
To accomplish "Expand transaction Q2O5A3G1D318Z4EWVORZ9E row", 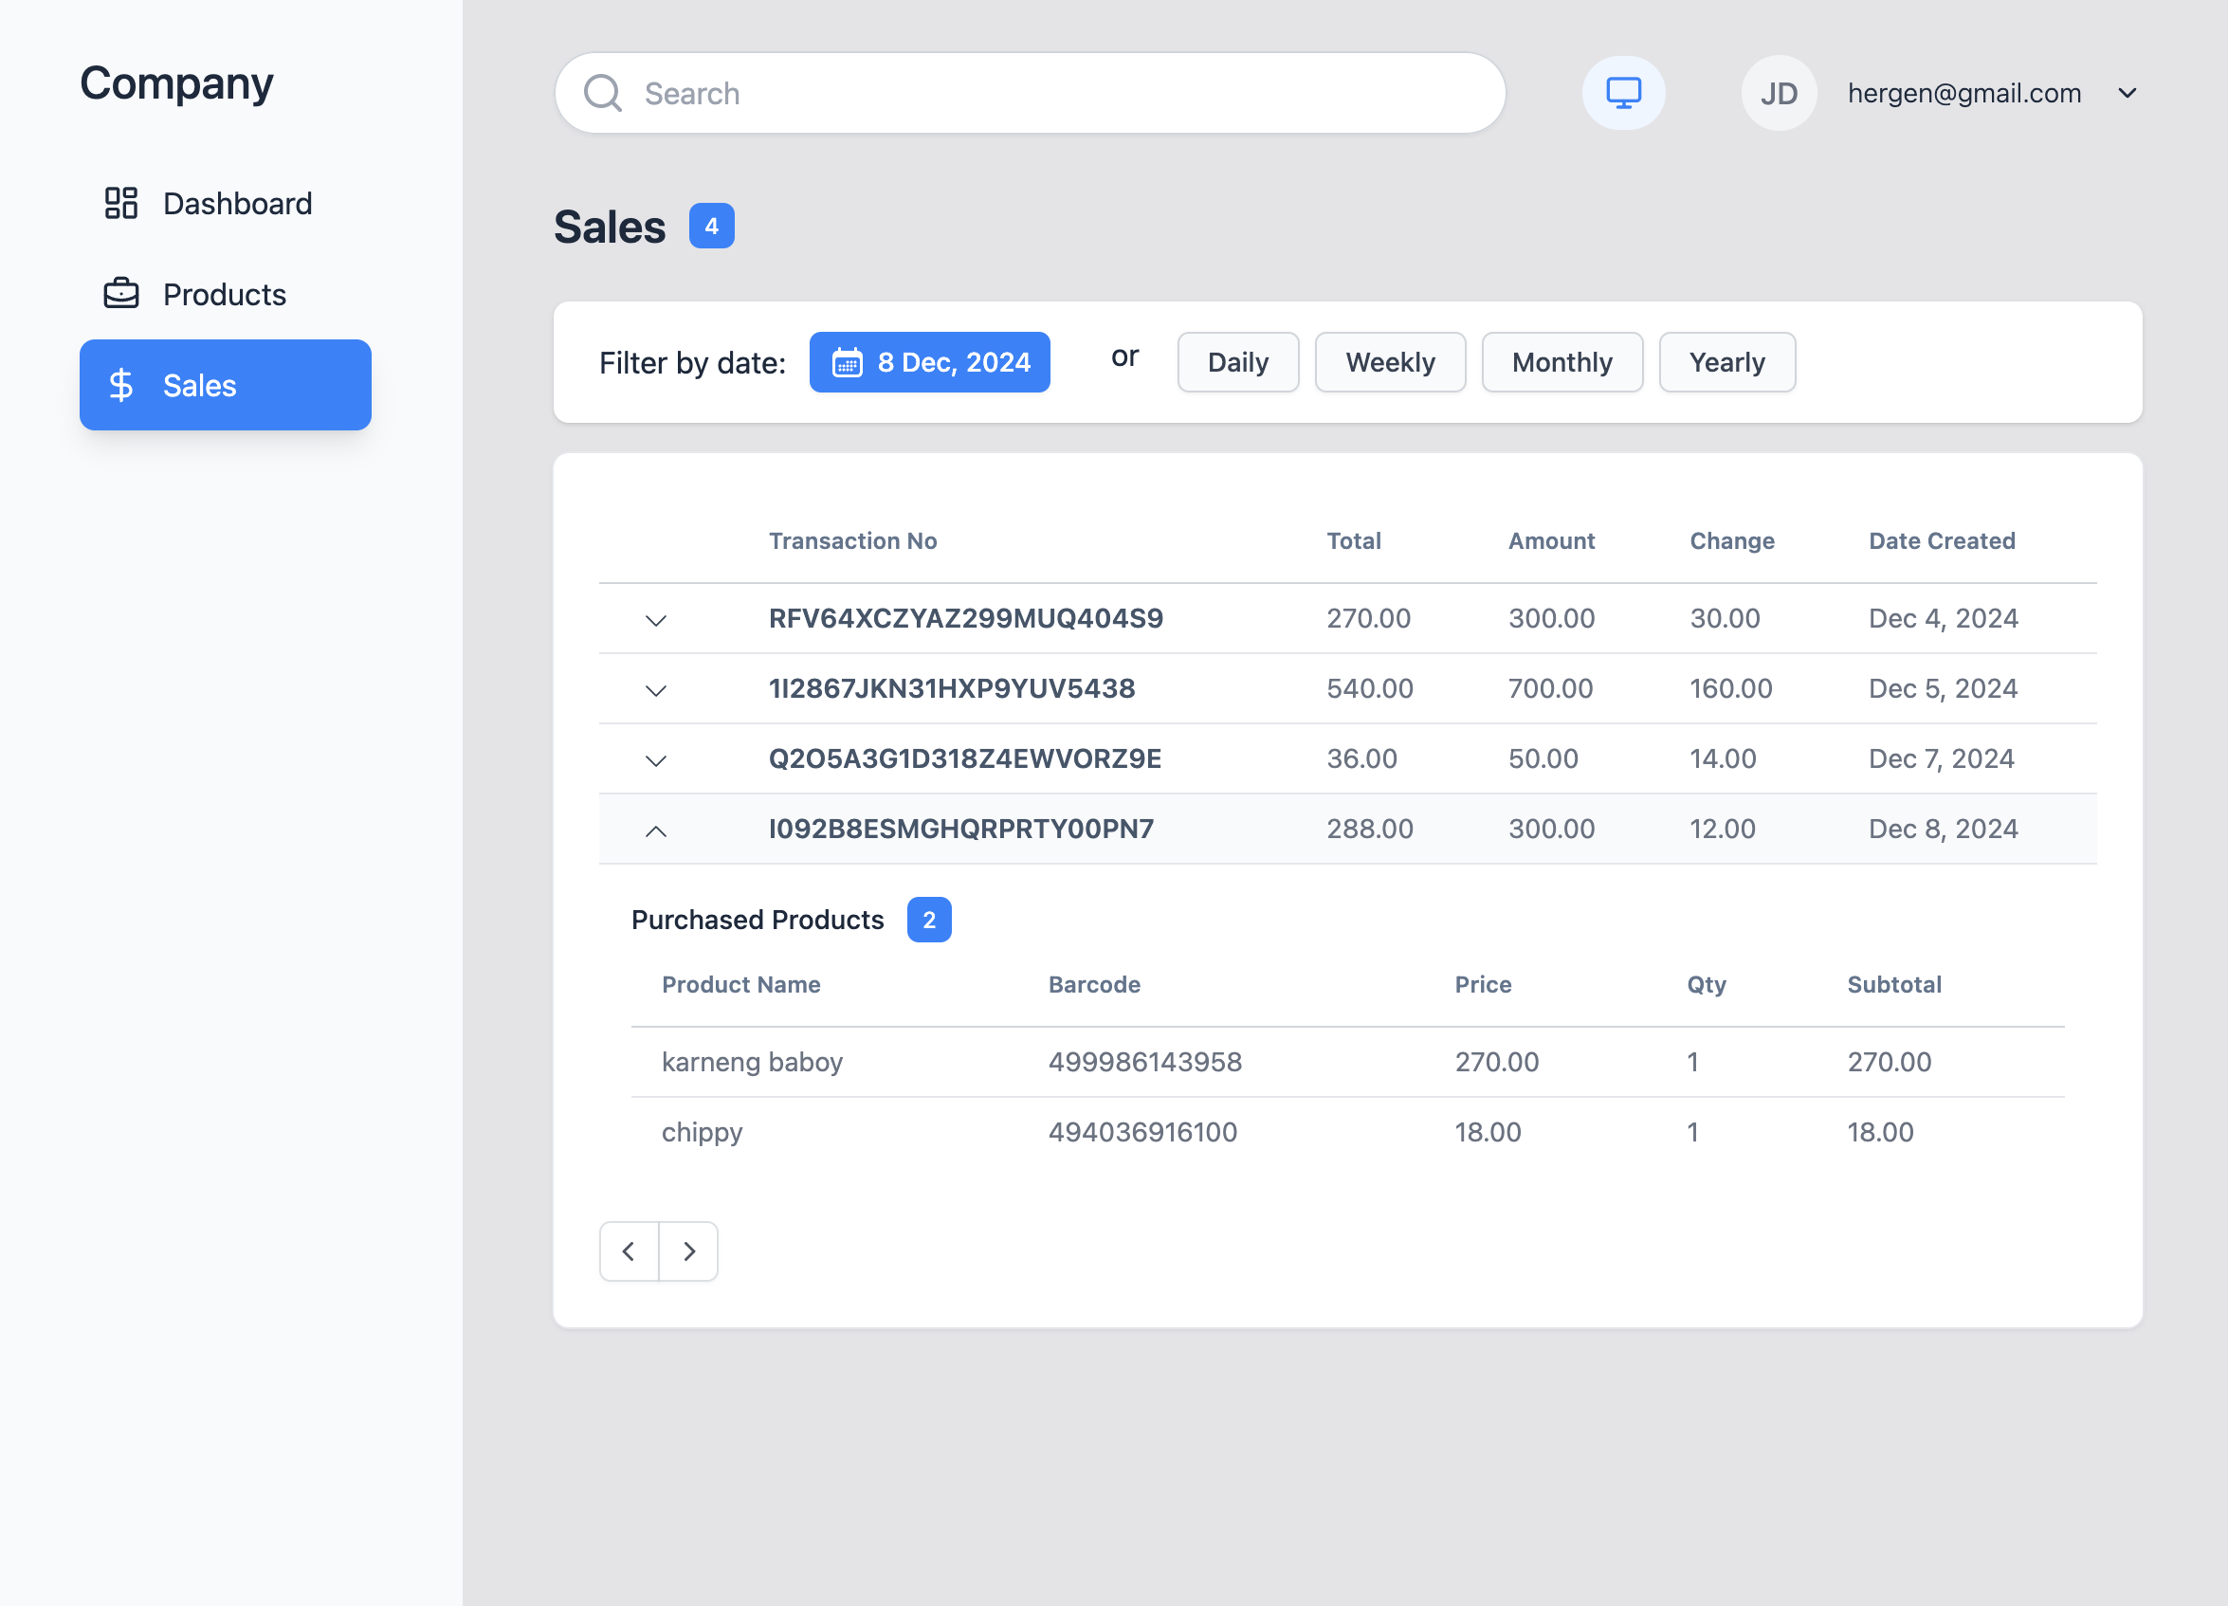I will click(655, 760).
